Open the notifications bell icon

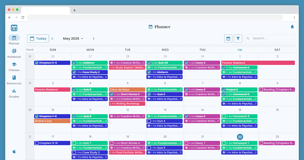click(292, 27)
